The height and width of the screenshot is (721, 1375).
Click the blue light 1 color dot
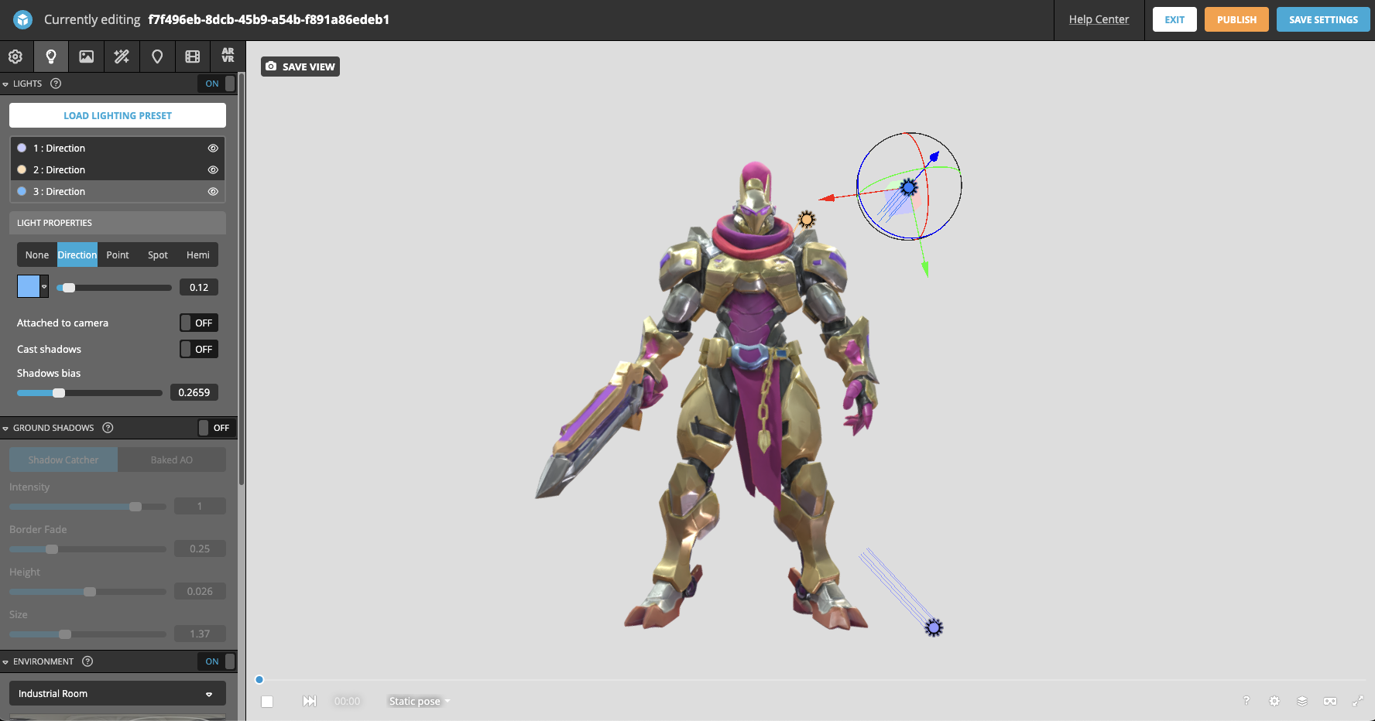pyautogui.click(x=22, y=148)
